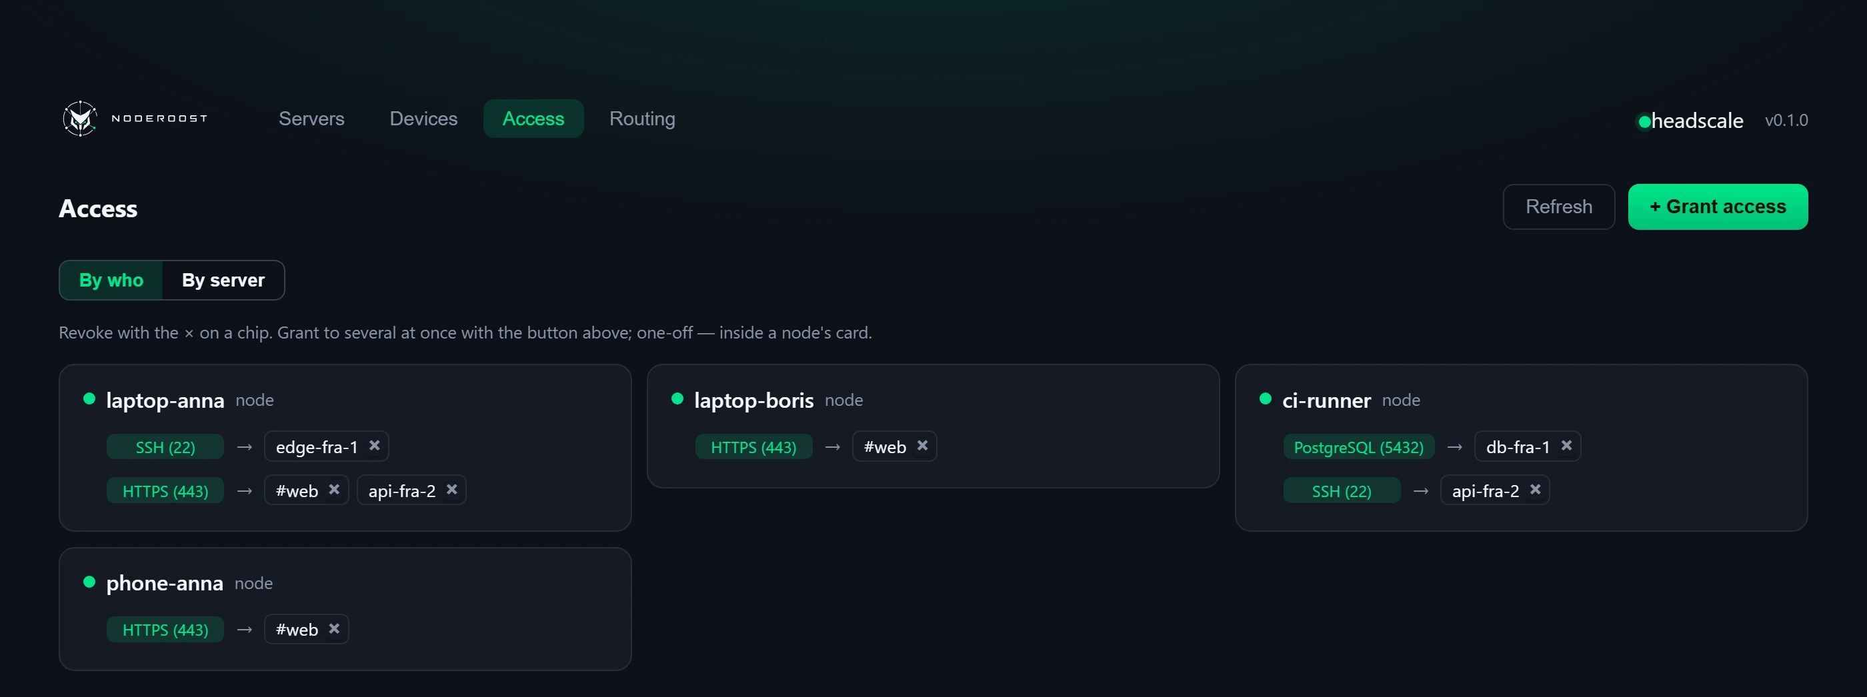Remove #web chip under phone-anna
Screen dimensions: 1867x697
click(333, 629)
